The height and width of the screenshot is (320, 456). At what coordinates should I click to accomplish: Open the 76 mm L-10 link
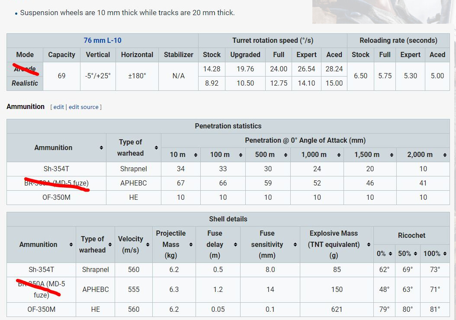coord(103,40)
